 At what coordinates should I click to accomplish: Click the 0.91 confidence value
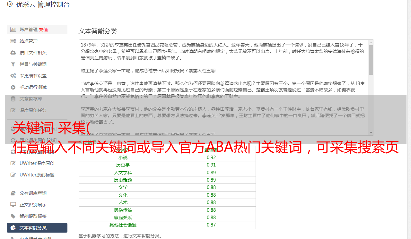pos(211,165)
